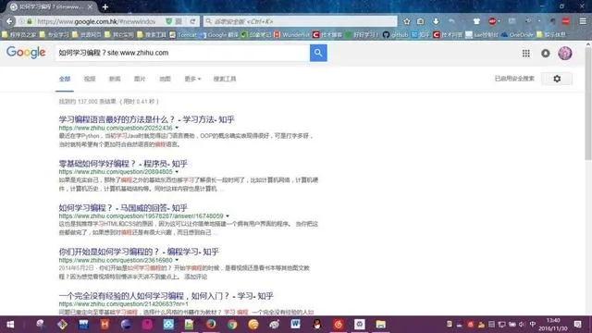Open result 学习编程语言最好的方法是什么
This screenshot has height=333, width=592.
146,119
